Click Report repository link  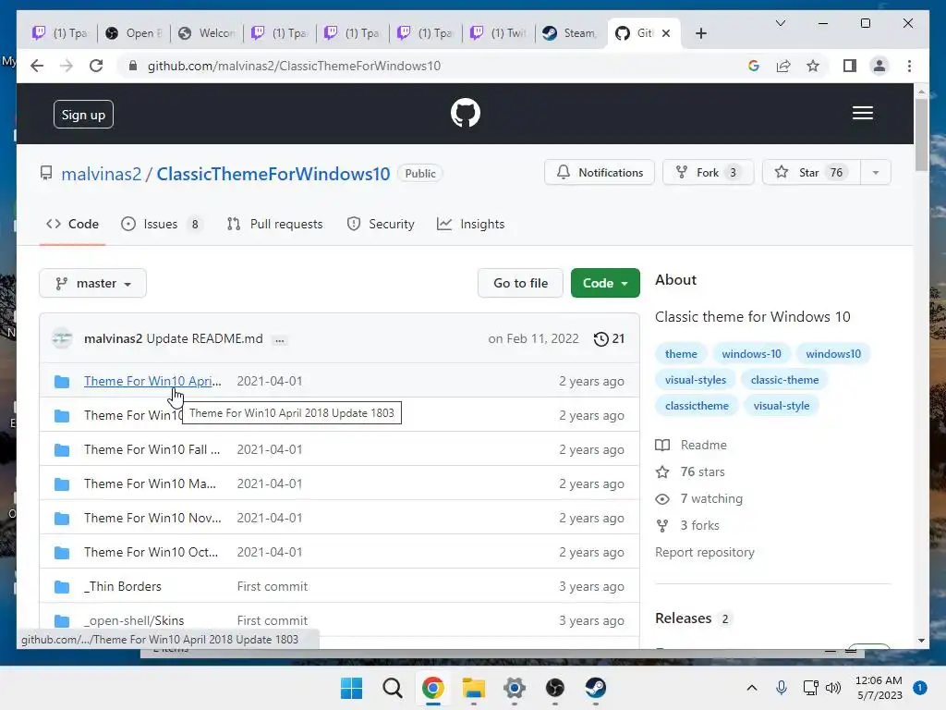[705, 553]
